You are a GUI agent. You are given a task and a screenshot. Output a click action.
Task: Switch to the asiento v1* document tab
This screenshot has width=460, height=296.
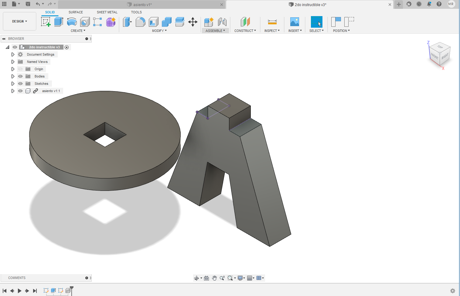[x=142, y=5]
